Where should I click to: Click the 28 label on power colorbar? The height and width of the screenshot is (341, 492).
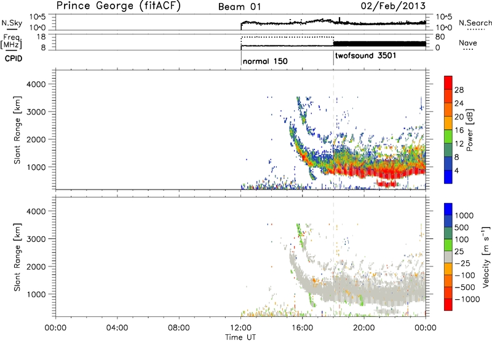coord(459,90)
